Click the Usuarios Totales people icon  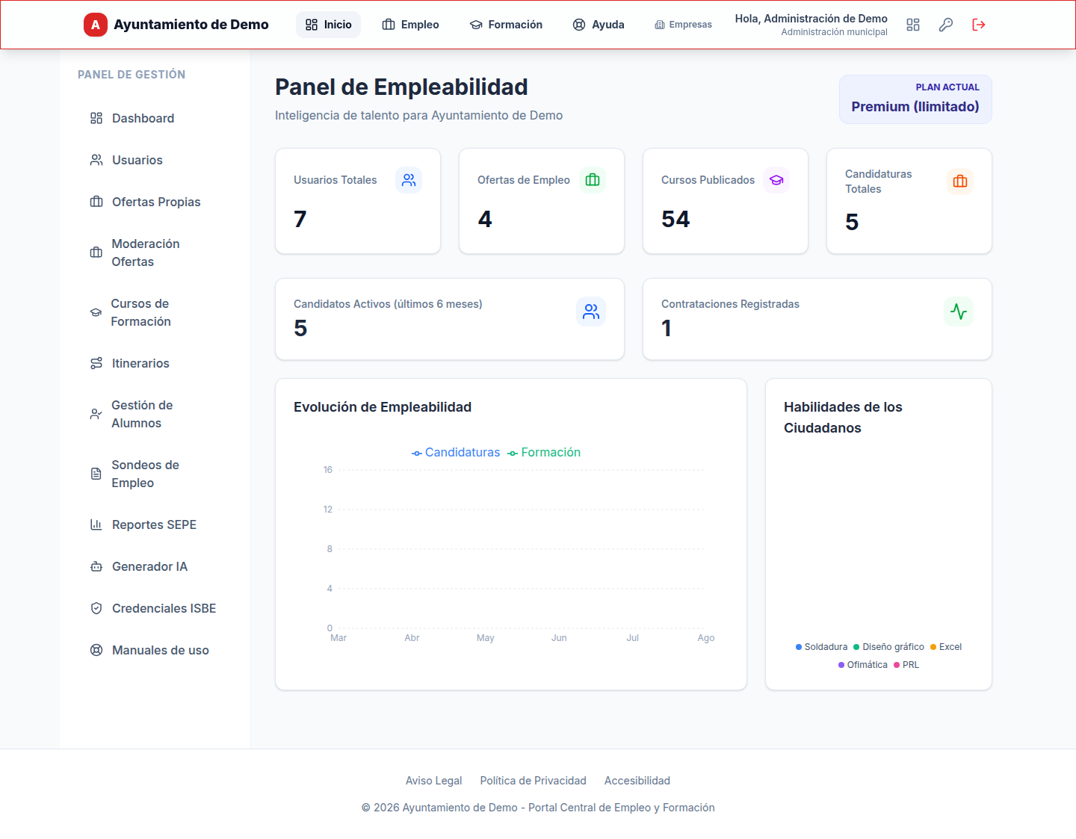click(x=409, y=180)
